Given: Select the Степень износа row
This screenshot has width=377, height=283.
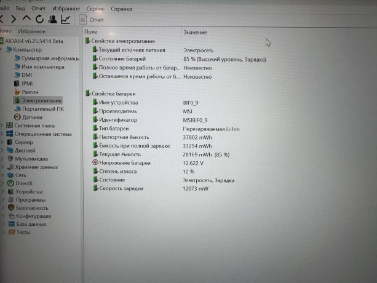Looking at the screenshot, I should 144,172.
